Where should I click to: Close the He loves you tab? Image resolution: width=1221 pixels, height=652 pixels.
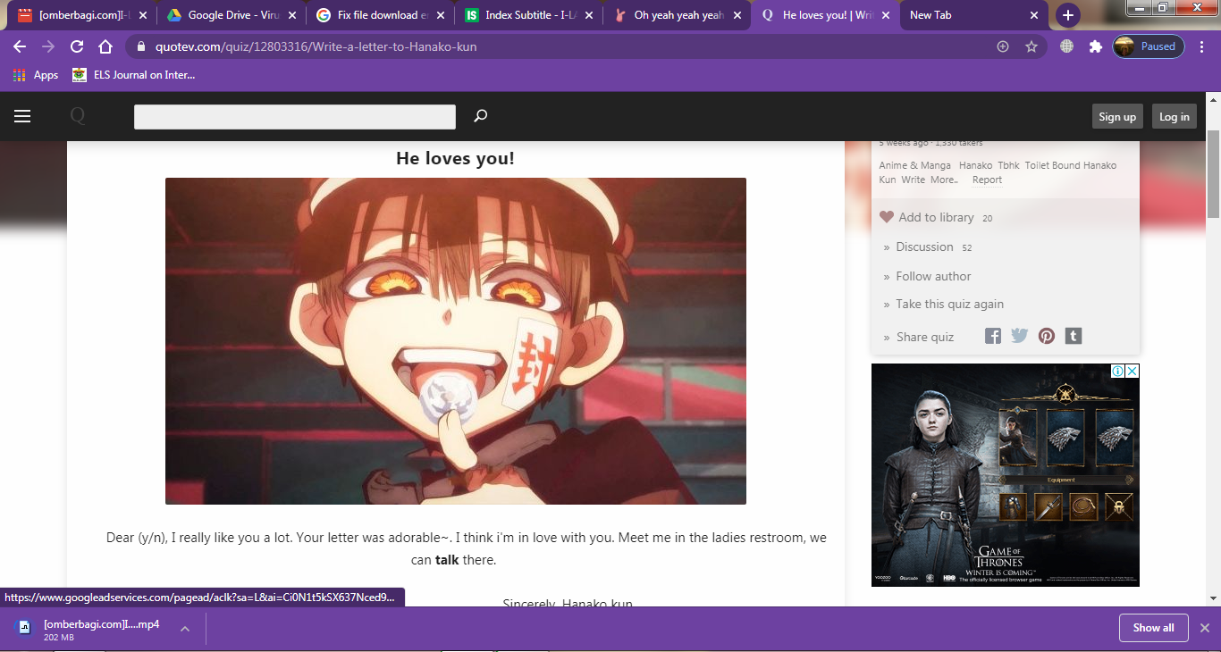coord(885,15)
